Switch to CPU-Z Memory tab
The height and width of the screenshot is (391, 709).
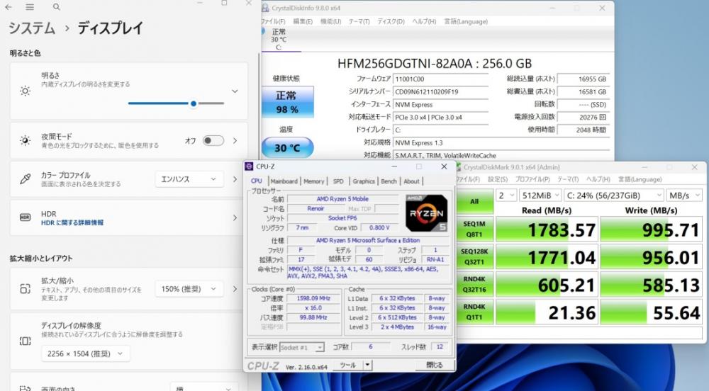pyautogui.click(x=314, y=181)
